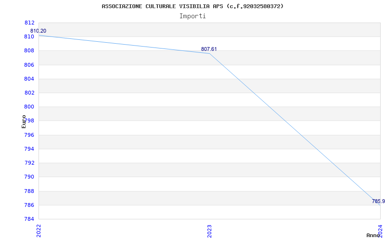Click the 788 y-axis tick label
This screenshot has width=385, height=240.
coord(29,191)
